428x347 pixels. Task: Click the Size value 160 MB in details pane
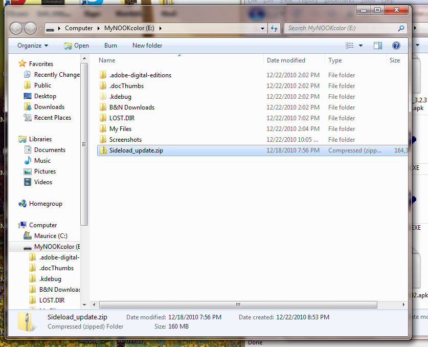pos(178,327)
